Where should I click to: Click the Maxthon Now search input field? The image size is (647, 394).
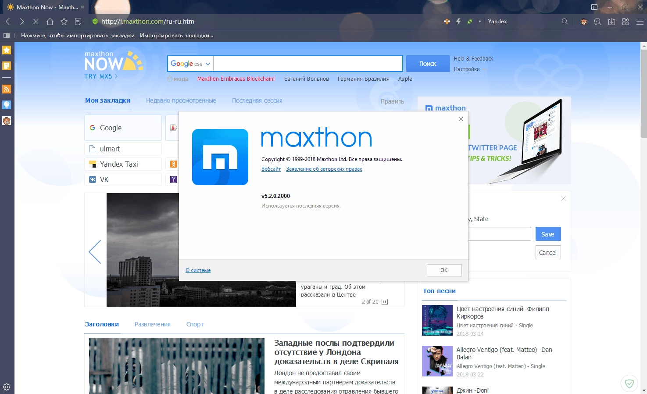(x=308, y=64)
